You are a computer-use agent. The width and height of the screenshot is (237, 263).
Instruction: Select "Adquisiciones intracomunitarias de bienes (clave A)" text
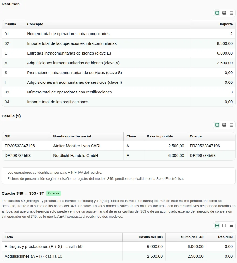[x=73, y=63]
